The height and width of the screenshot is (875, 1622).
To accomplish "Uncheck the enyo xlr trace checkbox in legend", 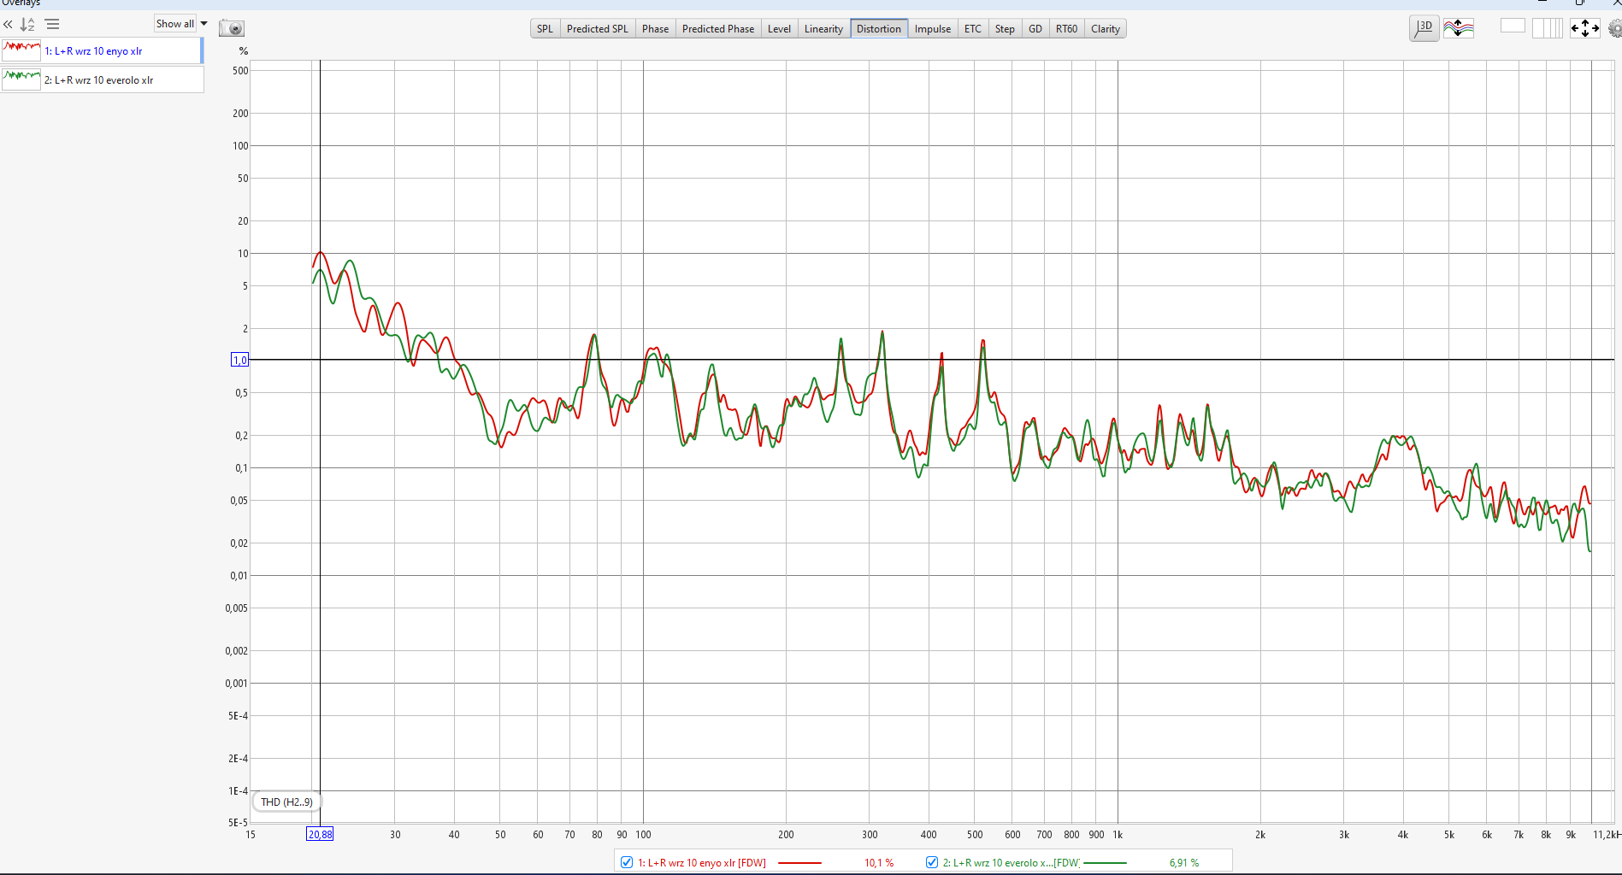I will [627, 863].
